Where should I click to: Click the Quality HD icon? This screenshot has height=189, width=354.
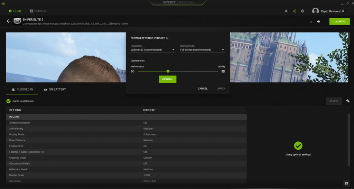tap(223, 71)
